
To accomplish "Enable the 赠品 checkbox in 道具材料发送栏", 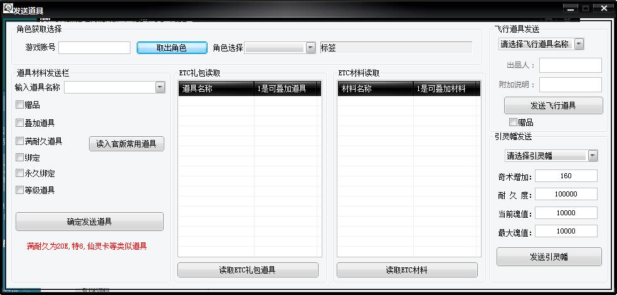I will click(x=20, y=105).
